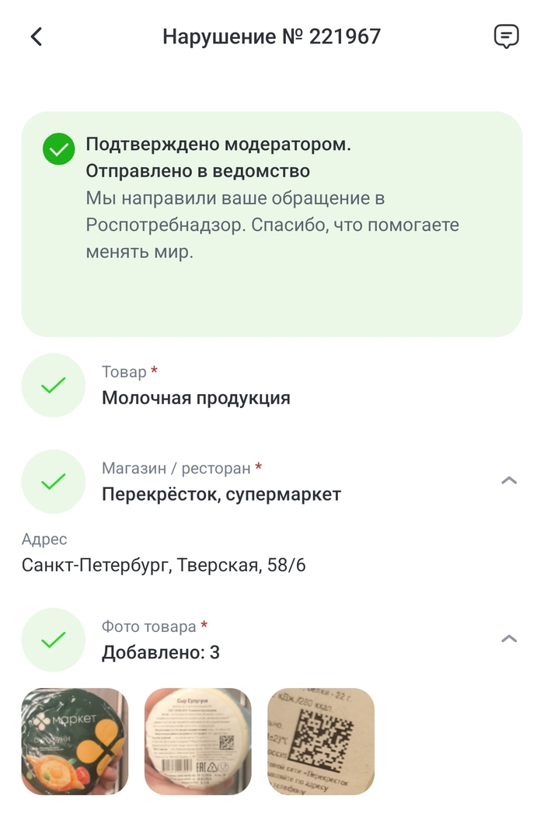Viewport: 544px width, 817px height.
Task: Click the title Нарушение № 221967
Action: pos(271,37)
